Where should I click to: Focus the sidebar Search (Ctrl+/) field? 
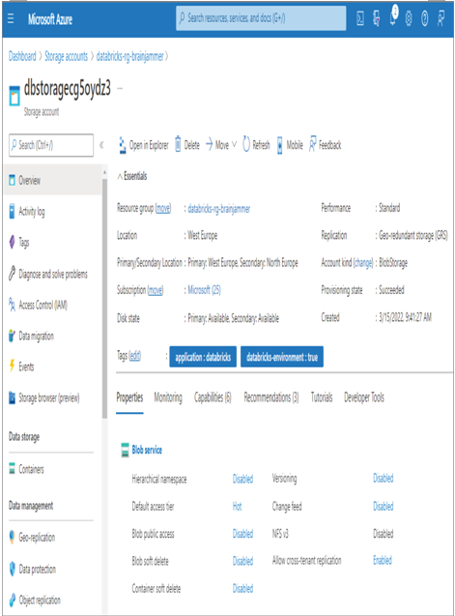tap(51, 145)
